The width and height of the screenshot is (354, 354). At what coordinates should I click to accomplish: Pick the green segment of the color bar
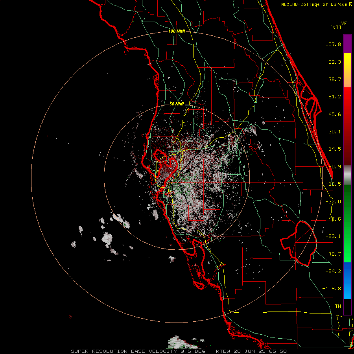347,223
